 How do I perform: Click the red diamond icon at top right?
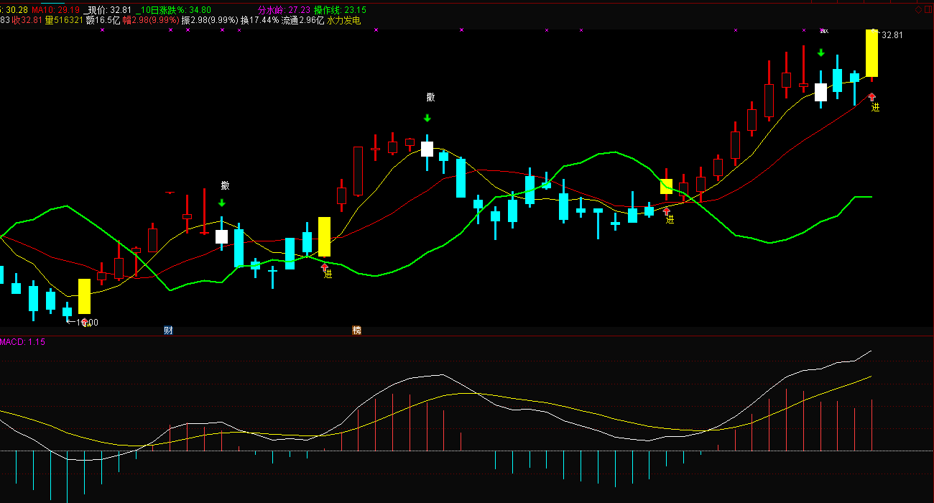coord(918,10)
